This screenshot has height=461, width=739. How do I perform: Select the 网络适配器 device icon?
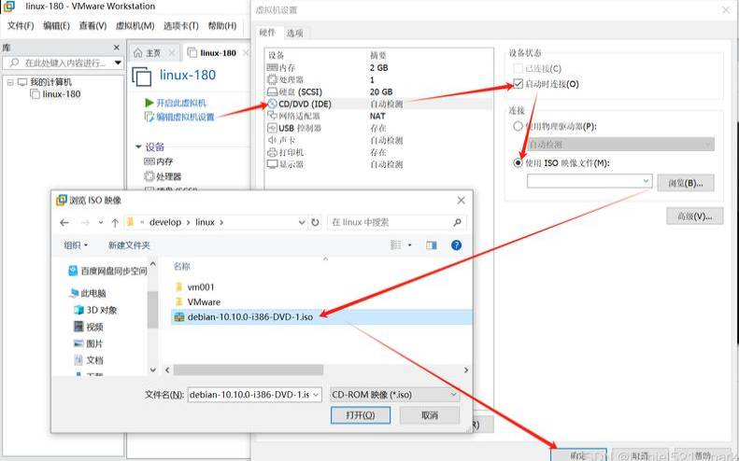tap(273, 116)
